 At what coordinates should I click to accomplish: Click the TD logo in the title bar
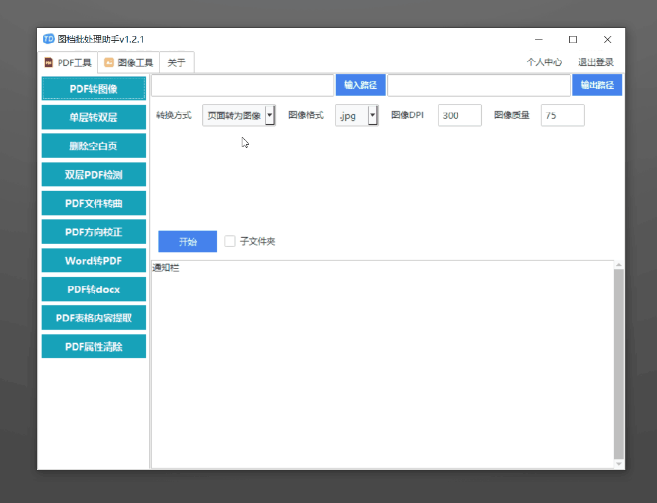coord(49,39)
